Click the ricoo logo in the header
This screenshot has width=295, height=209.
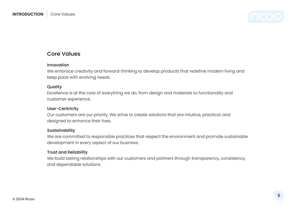(266, 17)
